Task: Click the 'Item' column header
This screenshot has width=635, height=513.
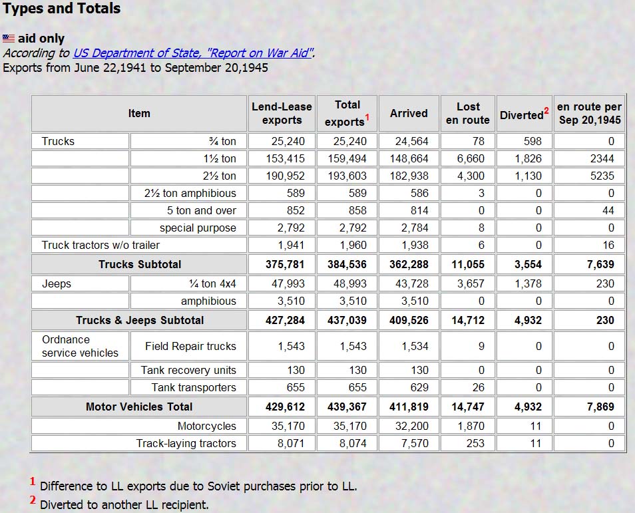Action: (139, 113)
